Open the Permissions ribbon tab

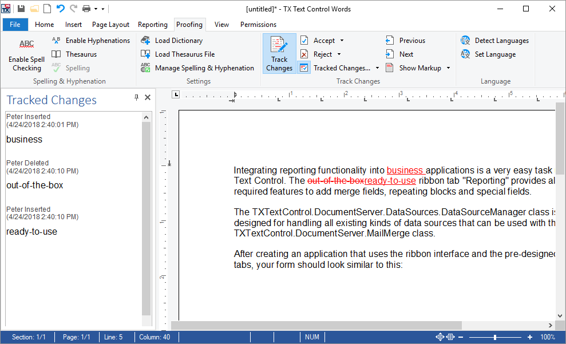pos(259,25)
